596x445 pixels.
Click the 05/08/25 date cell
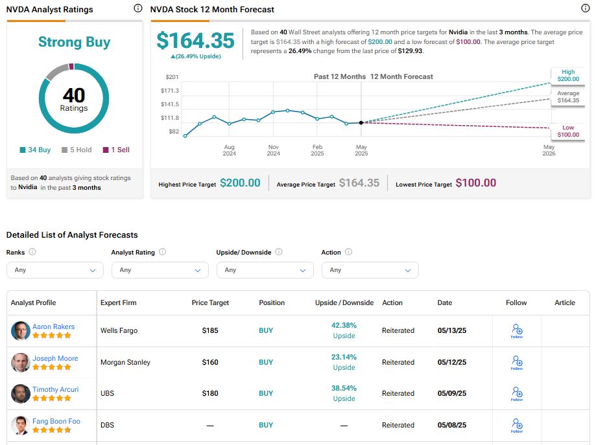coord(452,426)
